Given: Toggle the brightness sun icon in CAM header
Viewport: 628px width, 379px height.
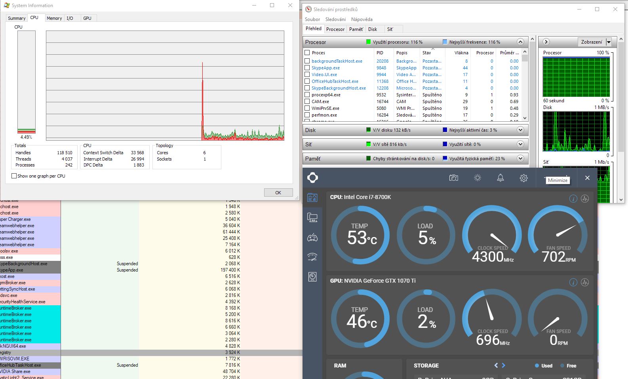Looking at the screenshot, I should click(x=478, y=178).
